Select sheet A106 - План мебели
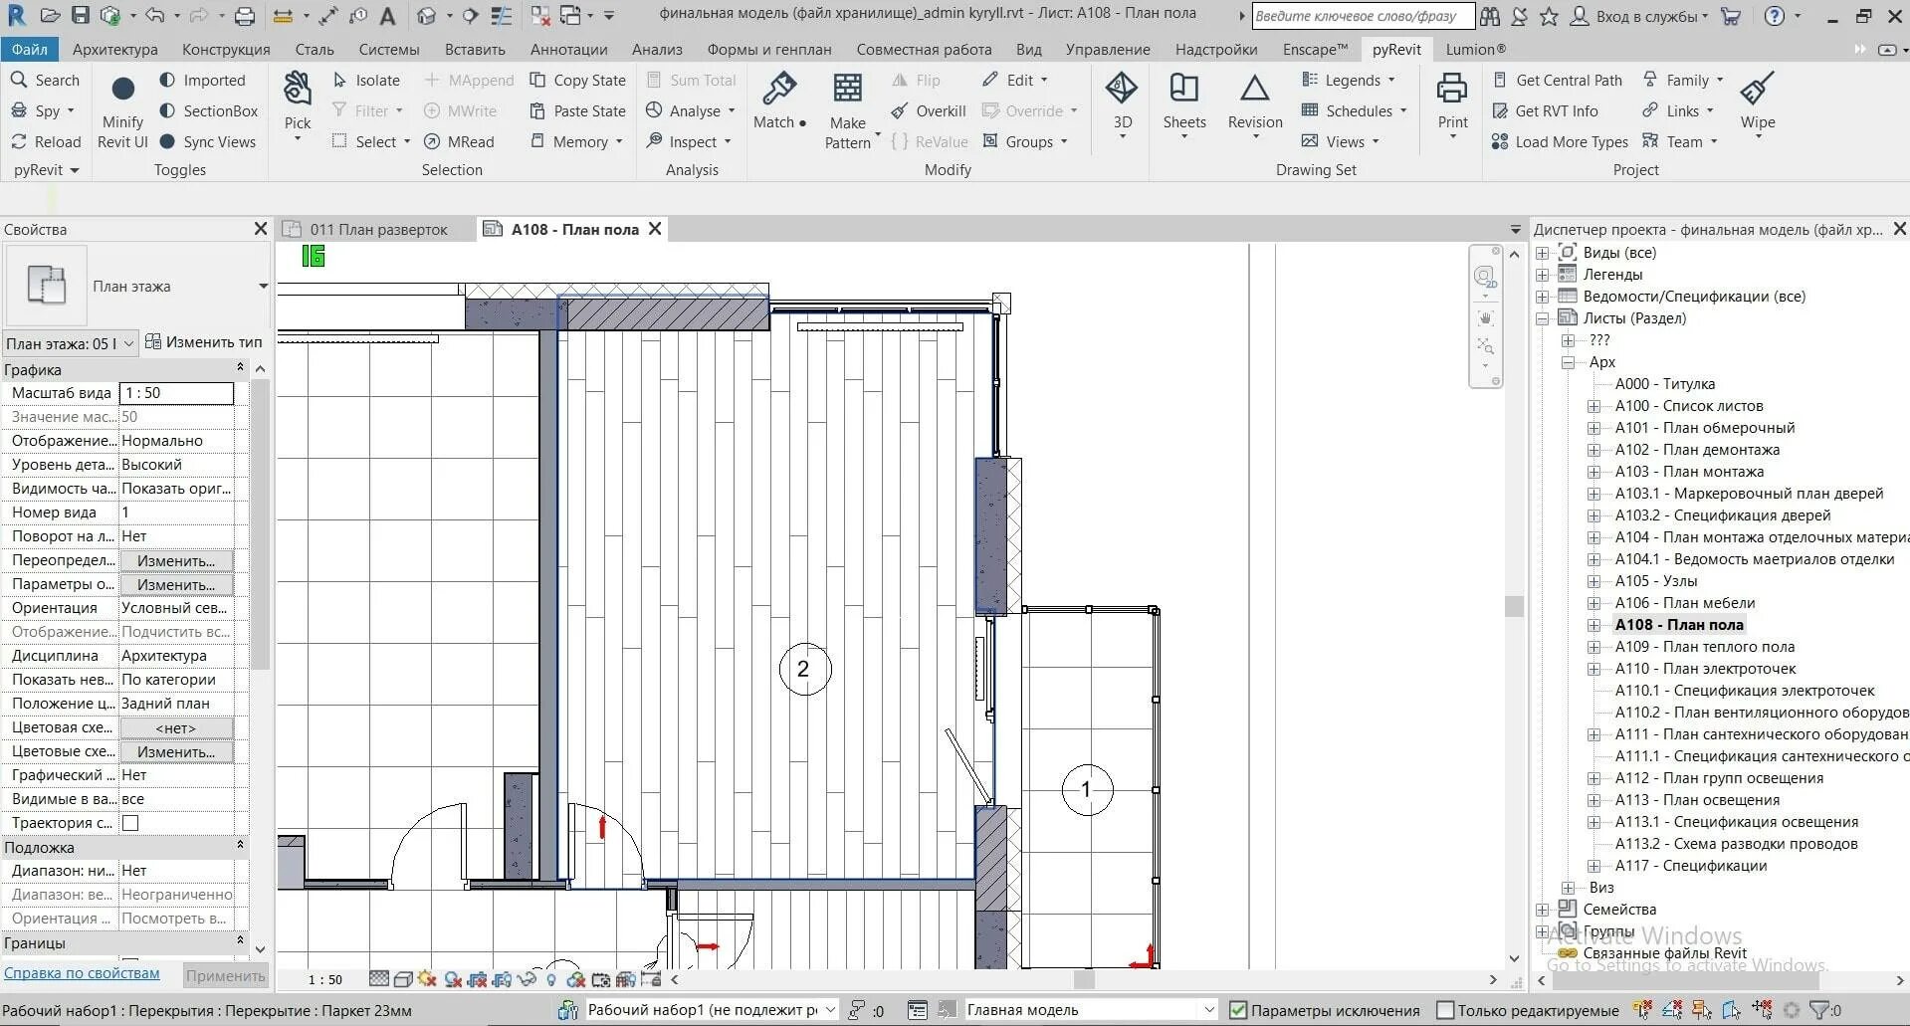Viewport: 1910px width, 1026px height. pos(1685,603)
